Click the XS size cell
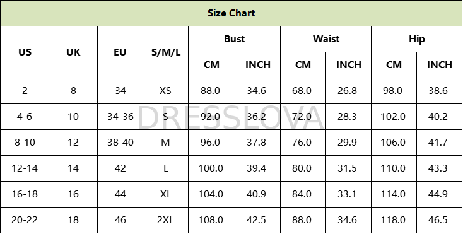This screenshot has height=234, width=463. 166,91
